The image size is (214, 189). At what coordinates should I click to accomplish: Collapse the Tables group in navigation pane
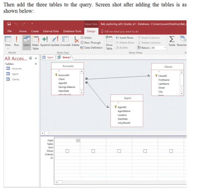36,64
